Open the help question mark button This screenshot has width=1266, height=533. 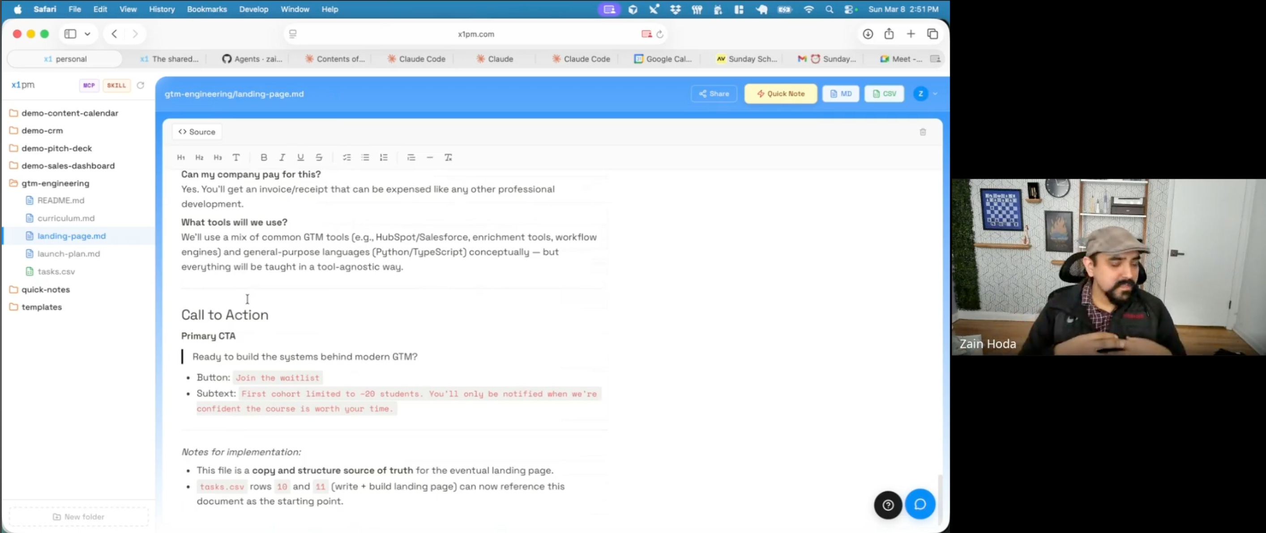pyautogui.click(x=888, y=504)
